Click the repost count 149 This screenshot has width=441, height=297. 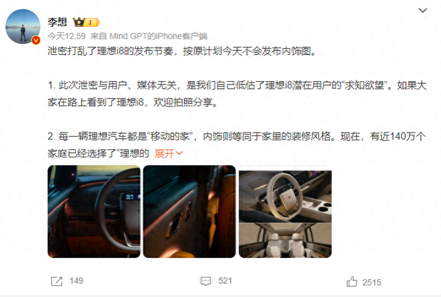coord(76,280)
